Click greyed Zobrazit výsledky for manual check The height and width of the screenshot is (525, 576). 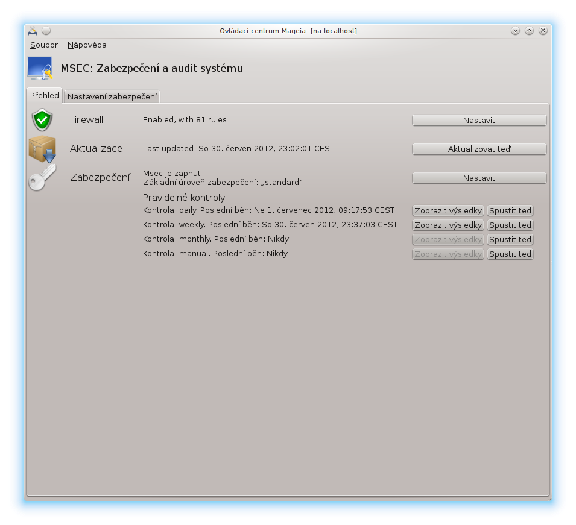448,254
